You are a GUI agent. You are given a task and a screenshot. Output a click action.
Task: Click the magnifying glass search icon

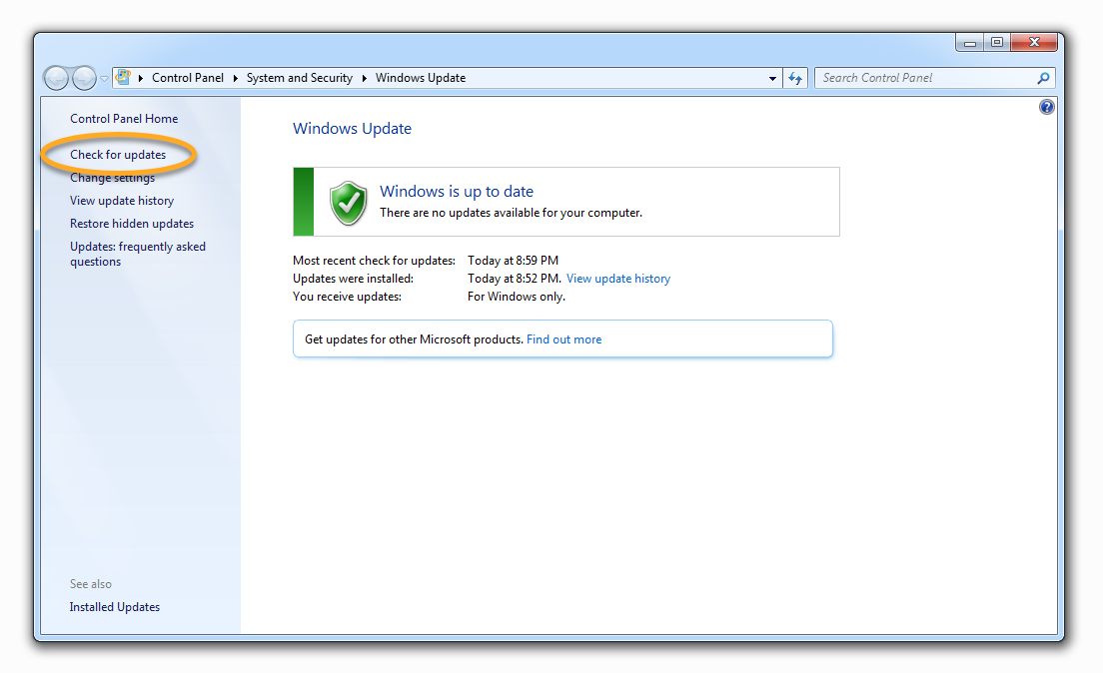point(1043,78)
